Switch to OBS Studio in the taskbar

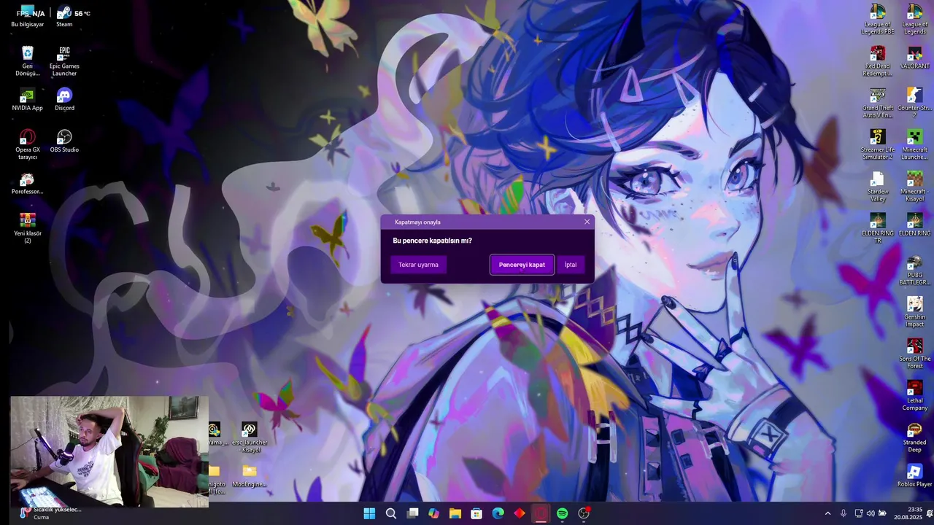(584, 513)
